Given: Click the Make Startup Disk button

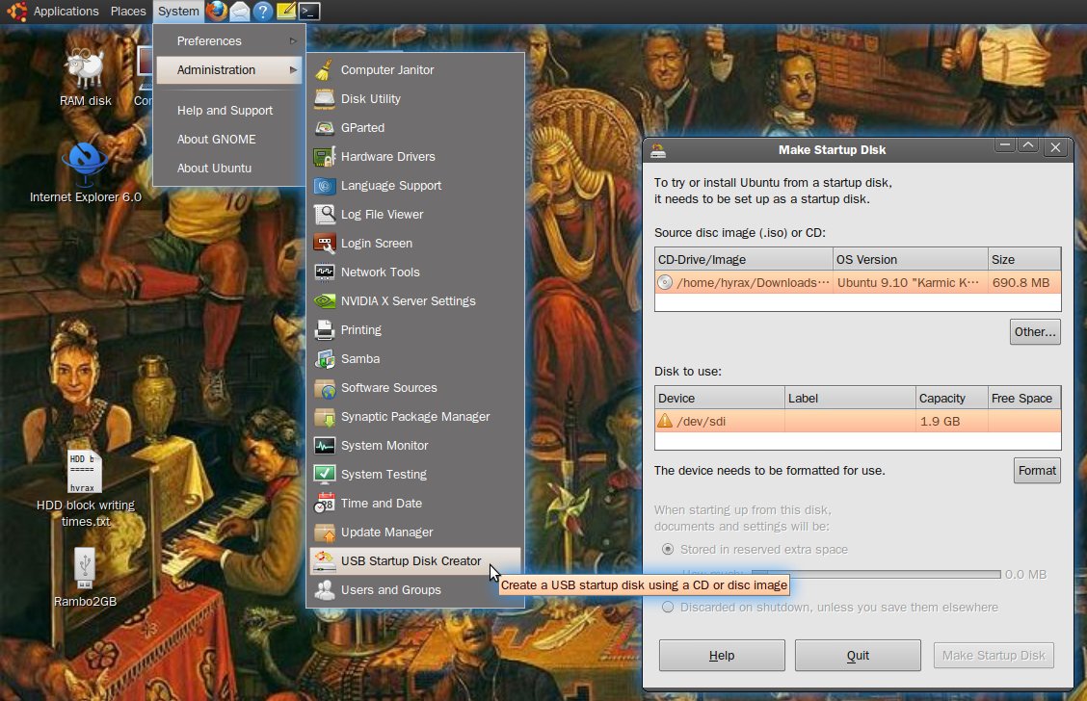Looking at the screenshot, I should 994,656.
